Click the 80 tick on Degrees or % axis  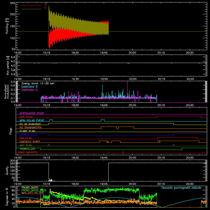click(x=13, y=190)
